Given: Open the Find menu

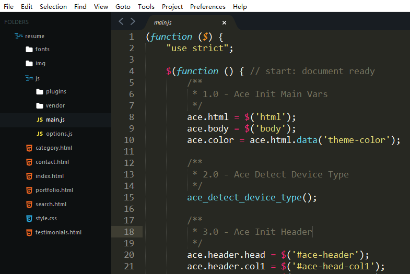Looking at the screenshot, I should point(80,7).
